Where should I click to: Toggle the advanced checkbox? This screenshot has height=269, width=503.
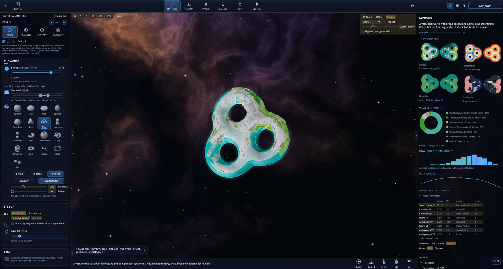pos(55,16)
